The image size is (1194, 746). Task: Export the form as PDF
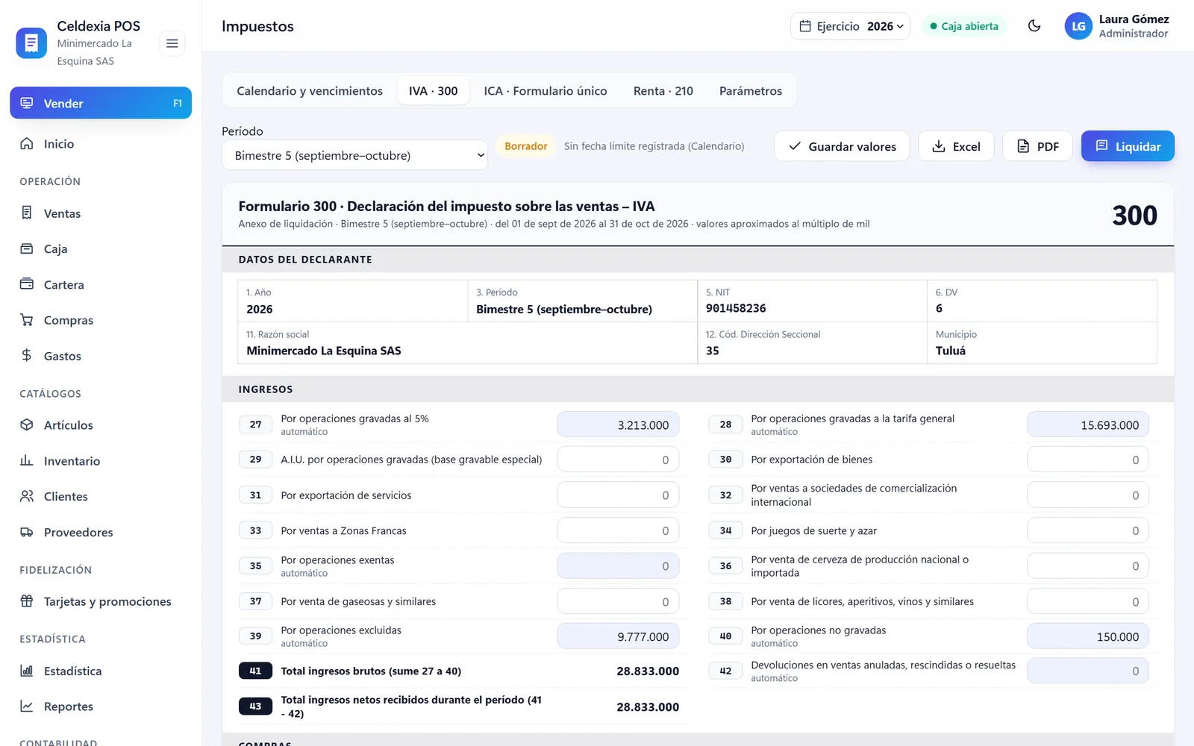[x=1037, y=146]
